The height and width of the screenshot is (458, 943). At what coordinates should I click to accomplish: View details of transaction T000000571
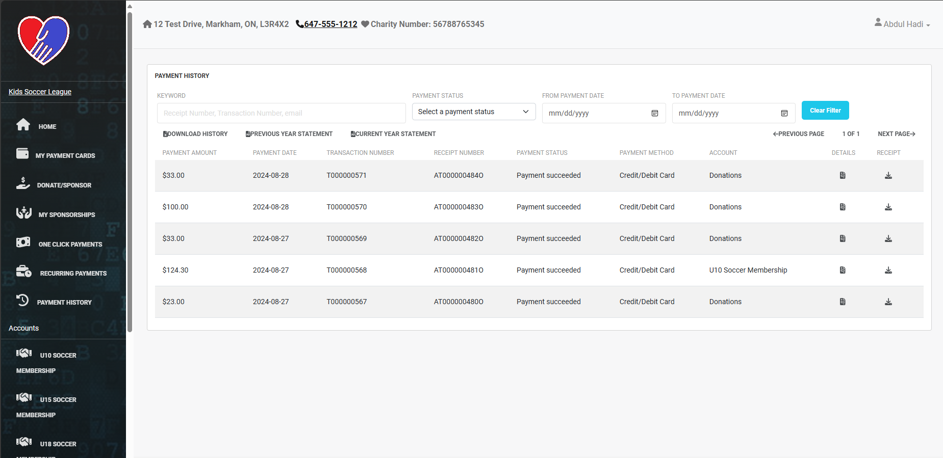(843, 175)
